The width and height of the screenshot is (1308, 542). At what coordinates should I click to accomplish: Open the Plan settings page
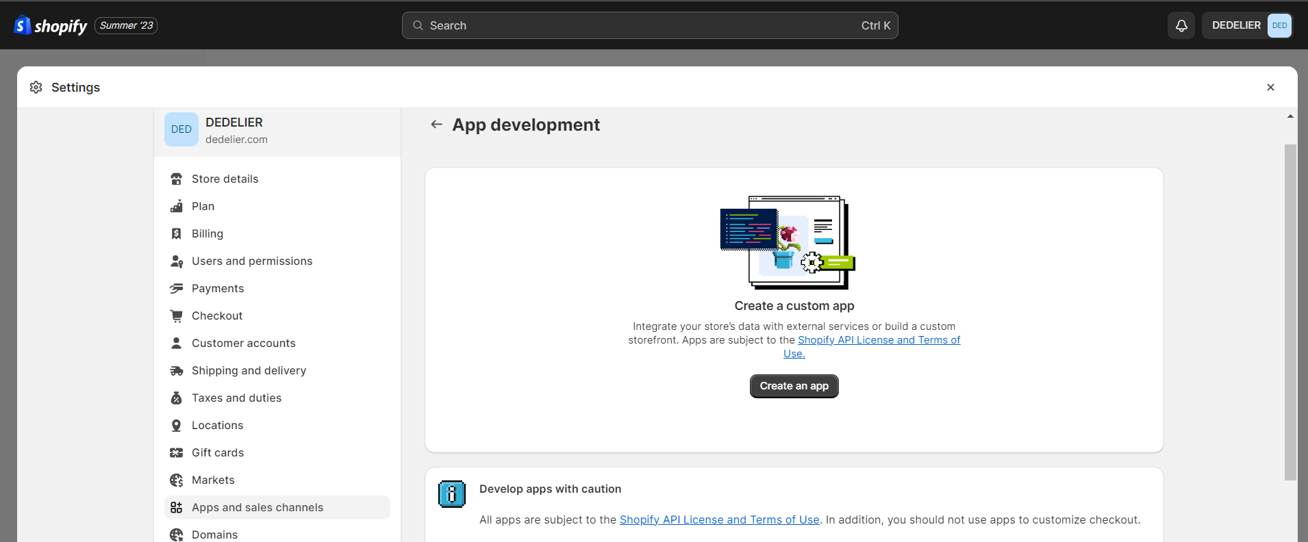(277, 206)
